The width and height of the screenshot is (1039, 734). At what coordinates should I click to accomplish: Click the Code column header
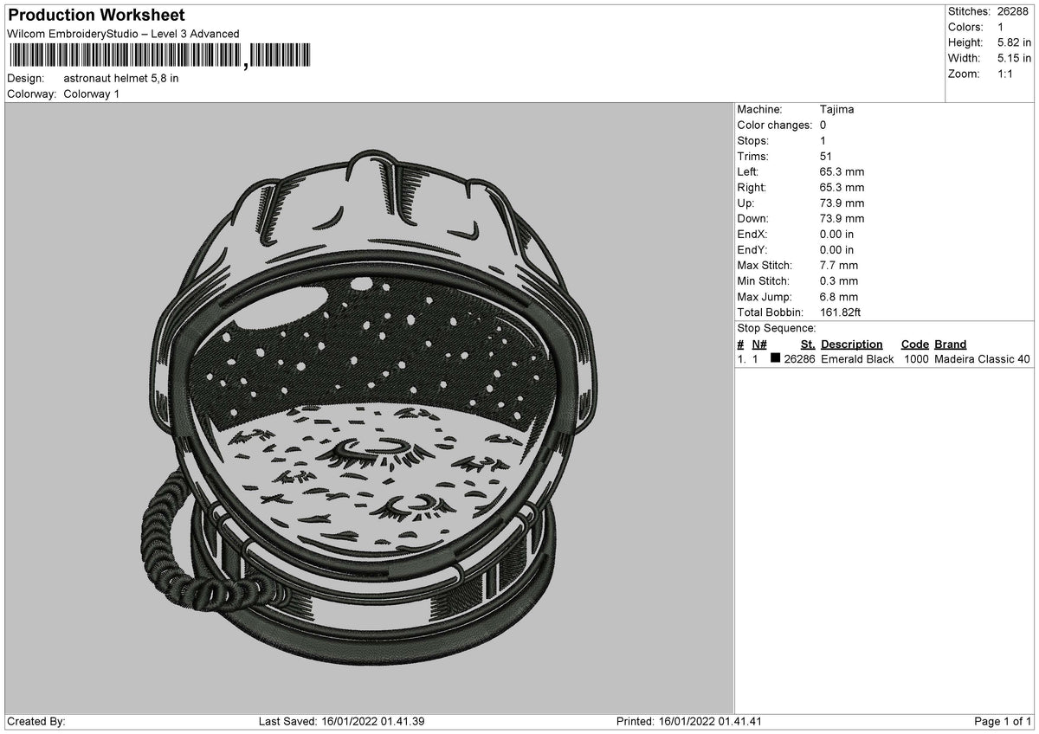915,344
